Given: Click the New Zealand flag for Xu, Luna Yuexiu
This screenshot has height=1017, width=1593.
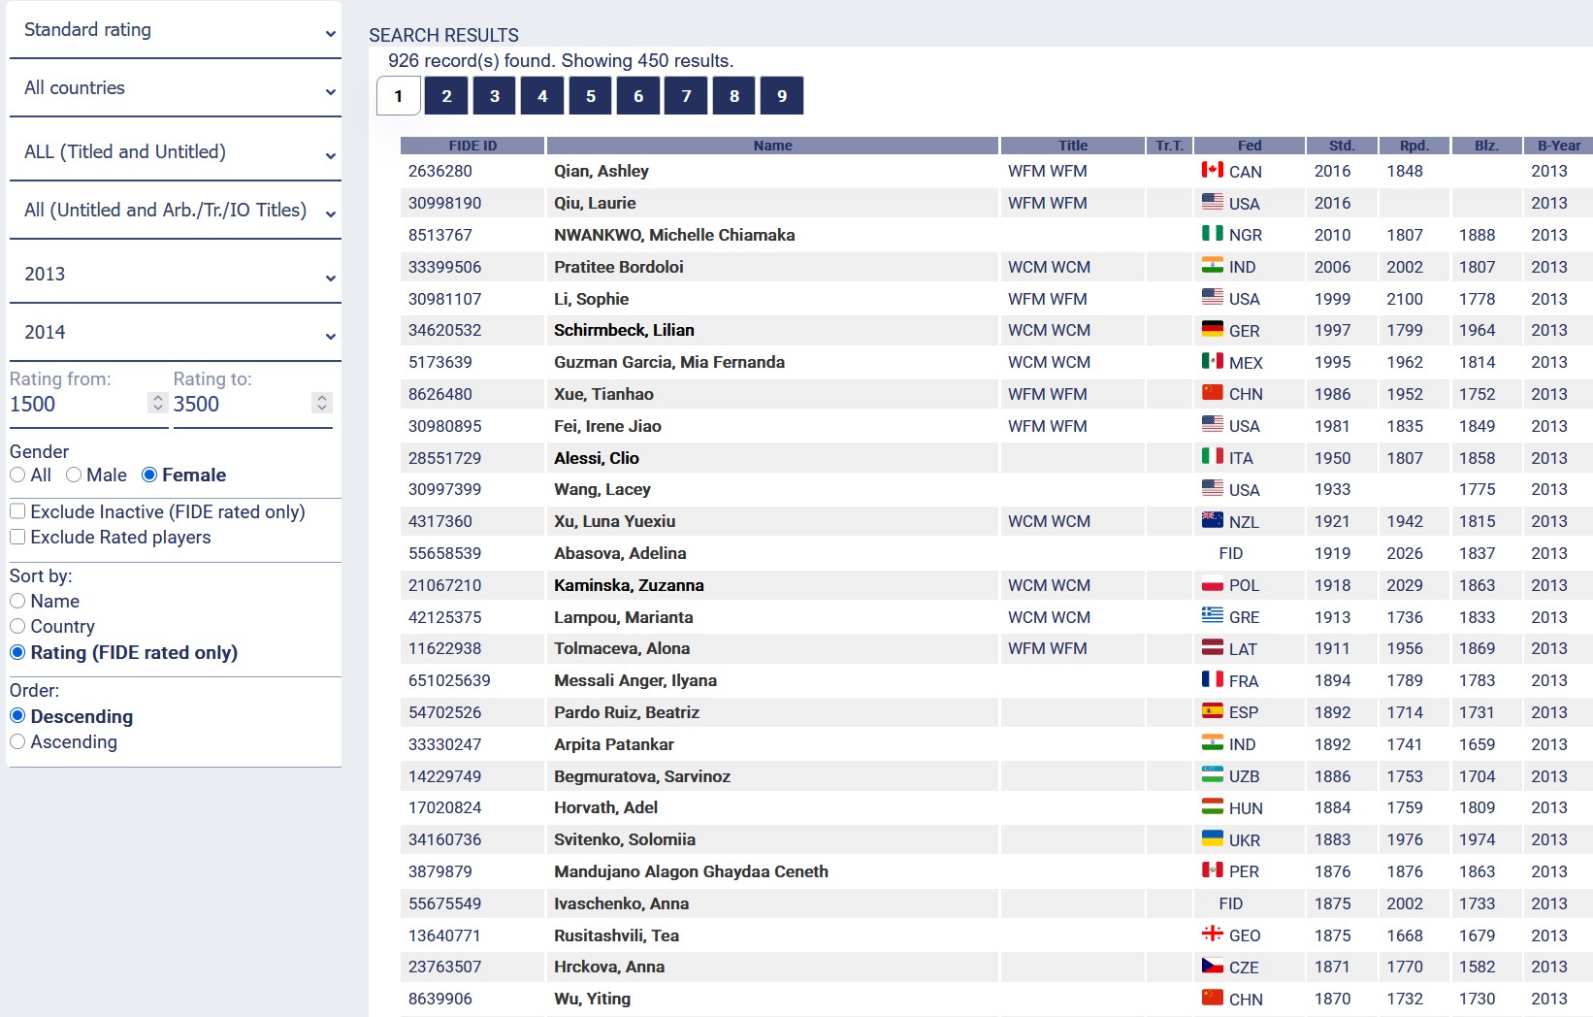Looking at the screenshot, I should (1212, 520).
